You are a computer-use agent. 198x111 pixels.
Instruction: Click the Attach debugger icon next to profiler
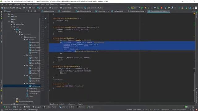158,8
